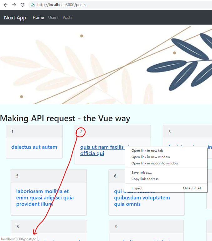
Task: Click the Nuxt App brand link
Action: coord(15,18)
